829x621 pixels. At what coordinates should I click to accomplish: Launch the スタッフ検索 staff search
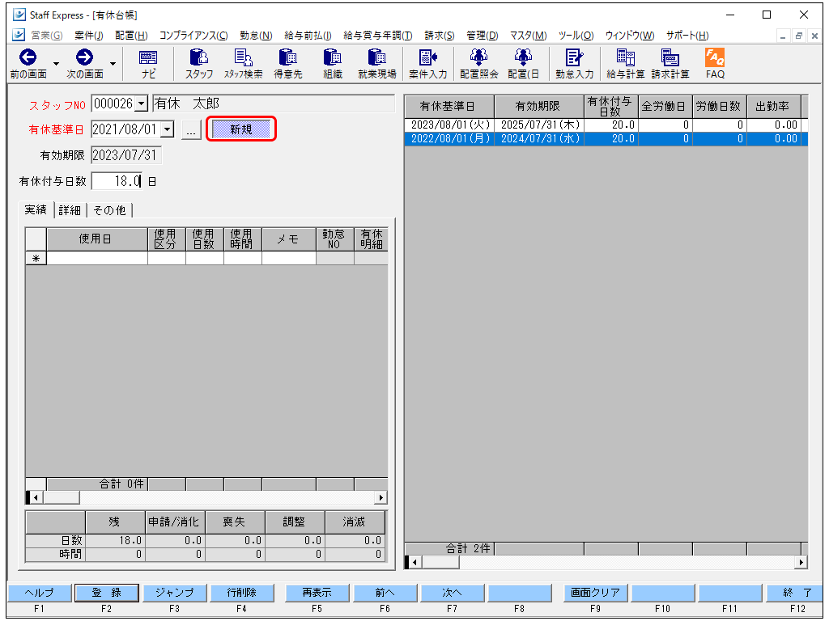243,64
